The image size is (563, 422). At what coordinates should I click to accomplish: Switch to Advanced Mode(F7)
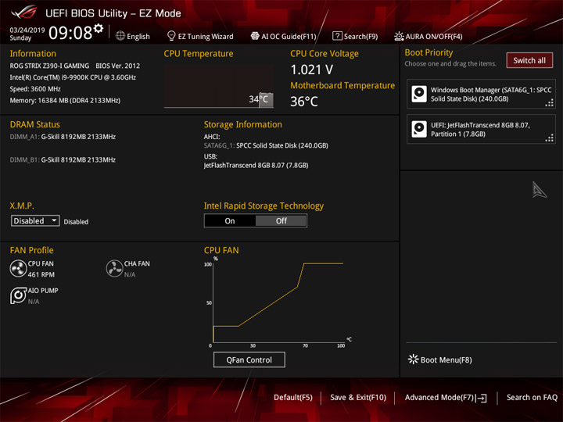[439, 397]
